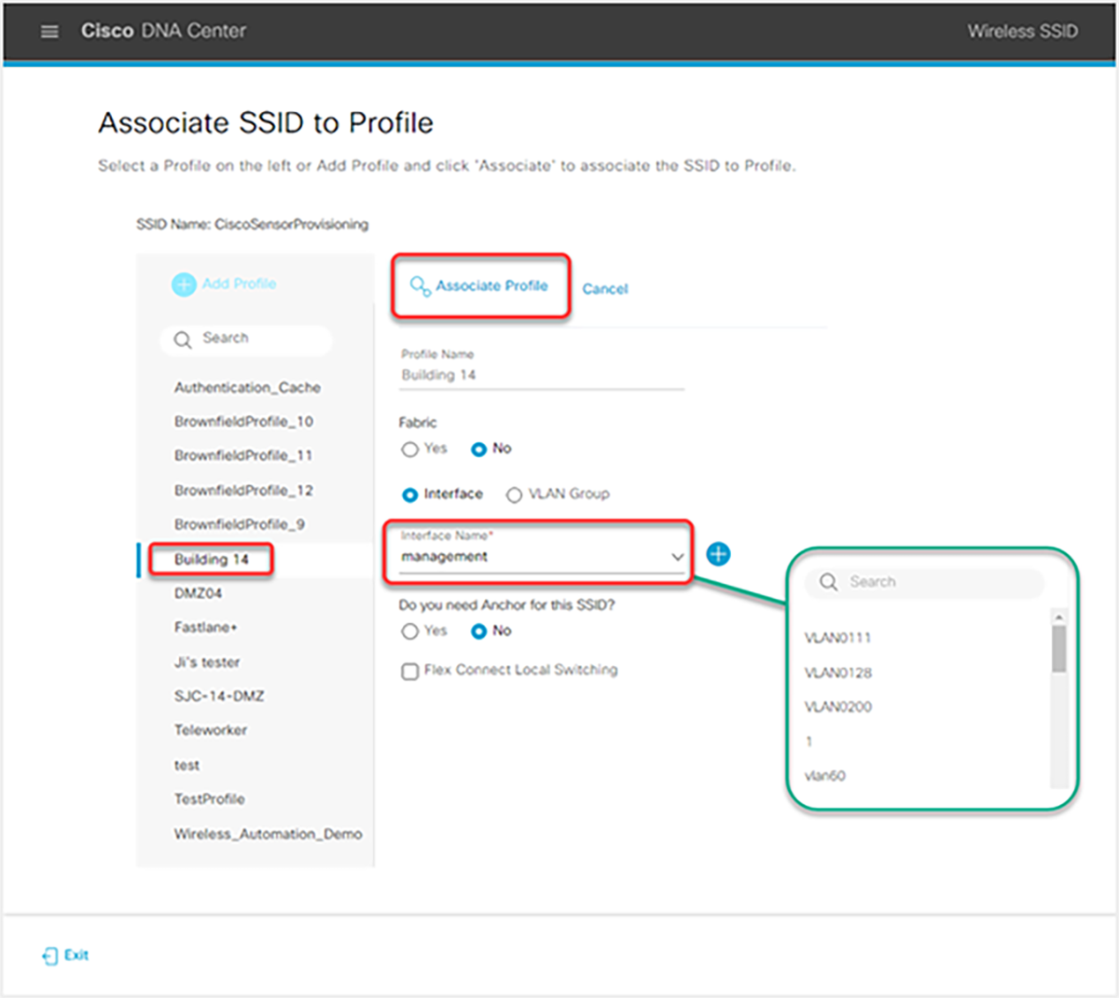This screenshot has height=998, width=1119.
Task: Choose the Interface radio option
Action: [409, 495]
